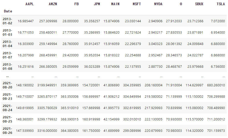Image resolution: width=228 pixels, height=138 pixels.
Task: Select the 2021-08-25 row date
Action: [8, 119]
